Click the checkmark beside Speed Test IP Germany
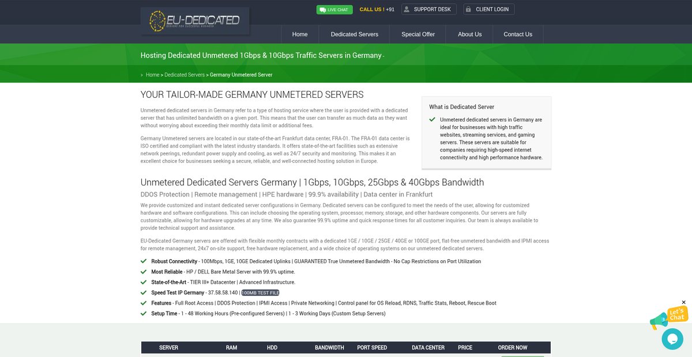This screenshot has width=692, height=357. click(x=144, y=293)
